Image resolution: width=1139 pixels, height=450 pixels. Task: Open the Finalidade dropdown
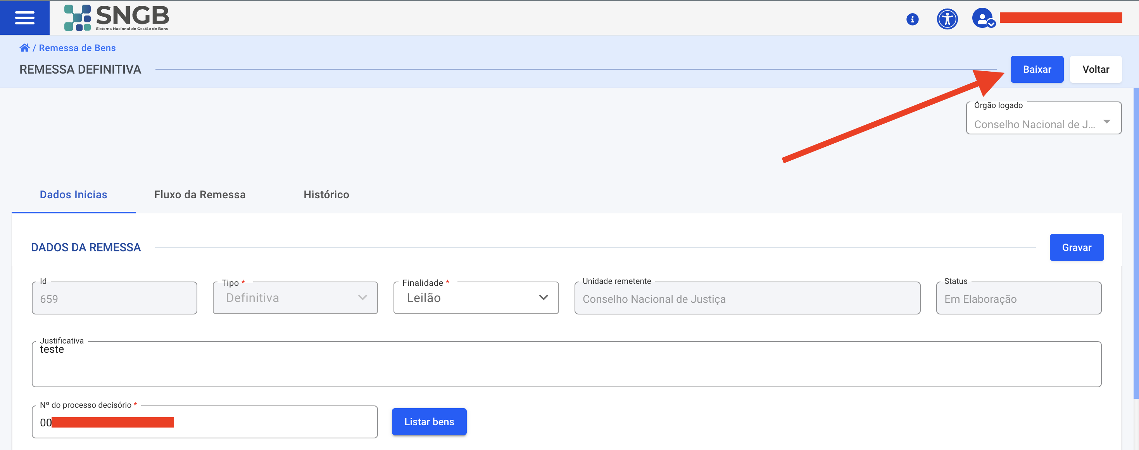(476, 298)
